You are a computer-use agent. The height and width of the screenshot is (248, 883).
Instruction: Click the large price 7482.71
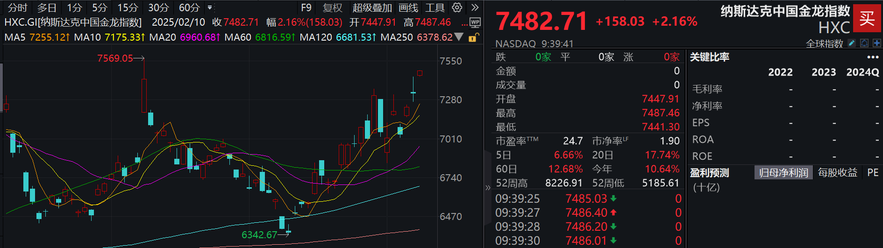541,21
